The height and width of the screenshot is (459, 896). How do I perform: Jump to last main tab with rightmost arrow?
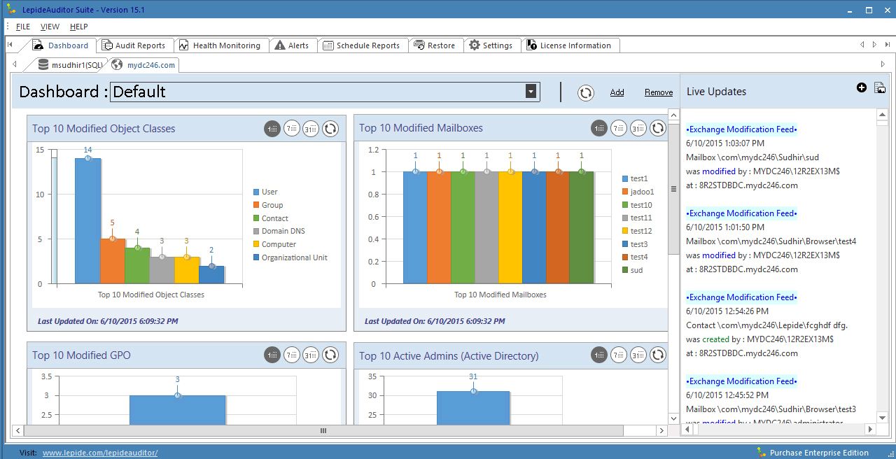(x=887, y=45)
